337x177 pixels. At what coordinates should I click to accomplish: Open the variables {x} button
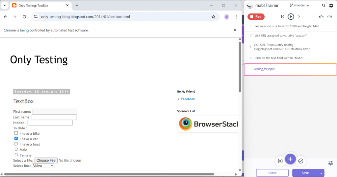tap(280, 161)
